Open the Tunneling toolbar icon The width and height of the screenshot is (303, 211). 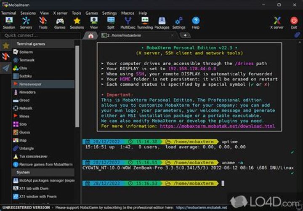pyautogui.click(x=145, y=23)
